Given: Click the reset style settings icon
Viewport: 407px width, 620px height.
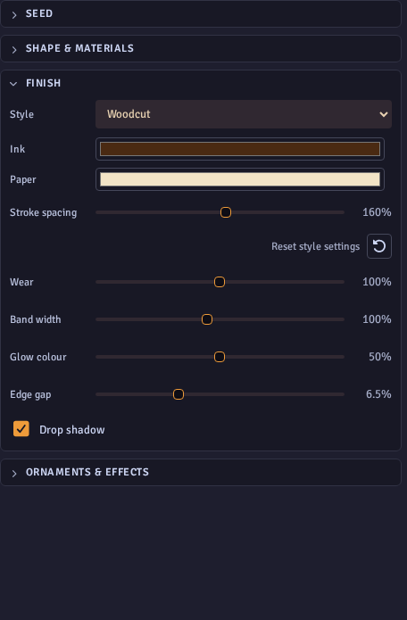Looking at the screenshot, I should [379, 246].
